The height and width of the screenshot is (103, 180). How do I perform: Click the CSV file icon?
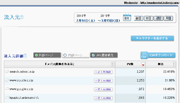click(144, 55)
